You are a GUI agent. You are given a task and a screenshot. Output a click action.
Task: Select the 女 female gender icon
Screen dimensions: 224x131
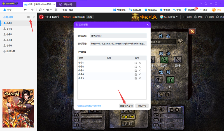pos(170,80)
